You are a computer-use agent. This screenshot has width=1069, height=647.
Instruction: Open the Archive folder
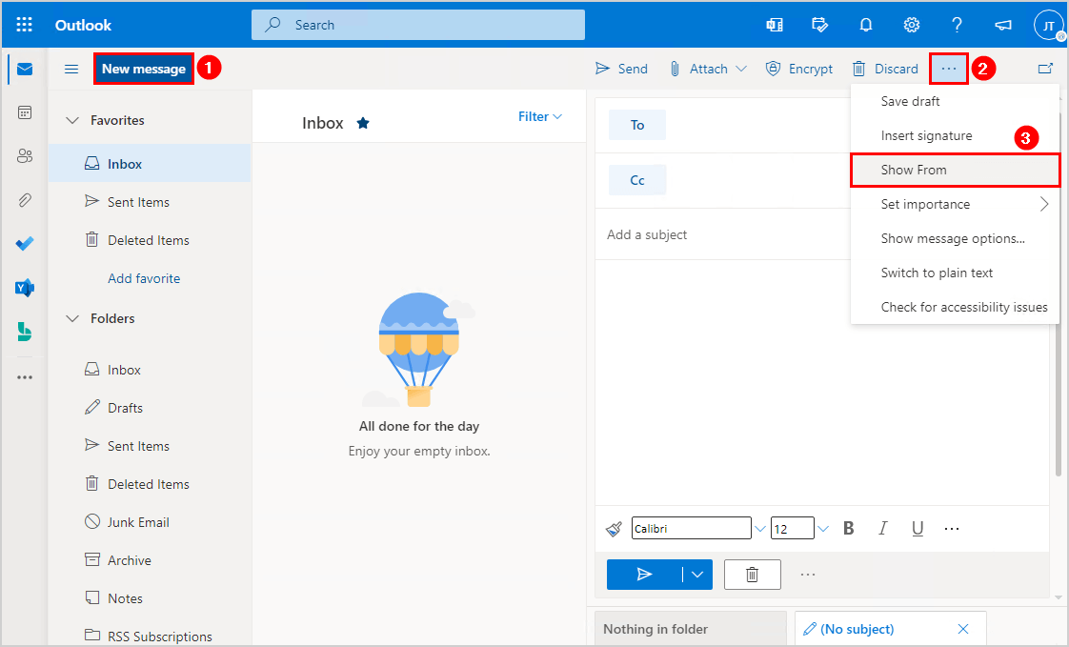point(150,560)
